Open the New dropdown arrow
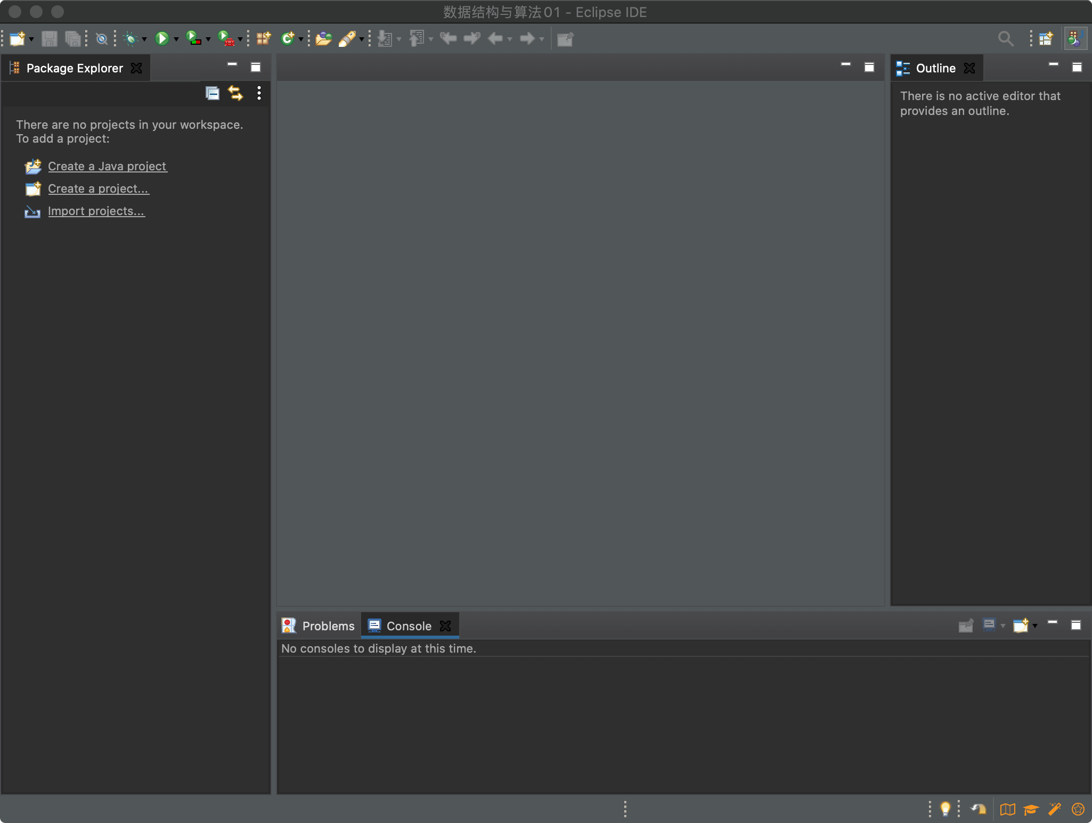Image resolution: width=1092 pixels, height=823 pixels. tap(31, 39)
